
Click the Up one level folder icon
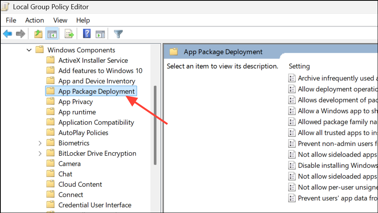[x=38, y=34]
